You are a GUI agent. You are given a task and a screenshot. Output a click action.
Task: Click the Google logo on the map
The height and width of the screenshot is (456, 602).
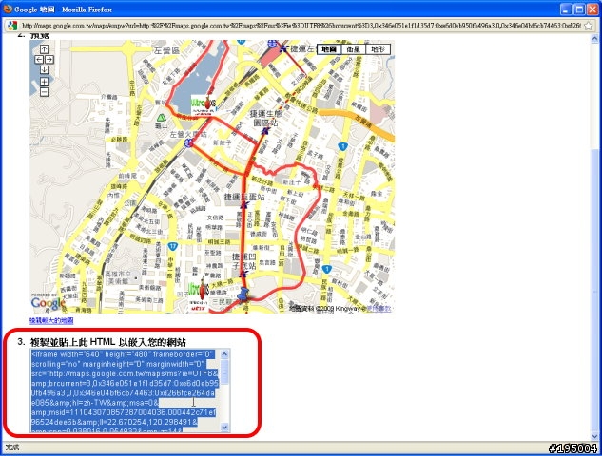pos(49,303)
